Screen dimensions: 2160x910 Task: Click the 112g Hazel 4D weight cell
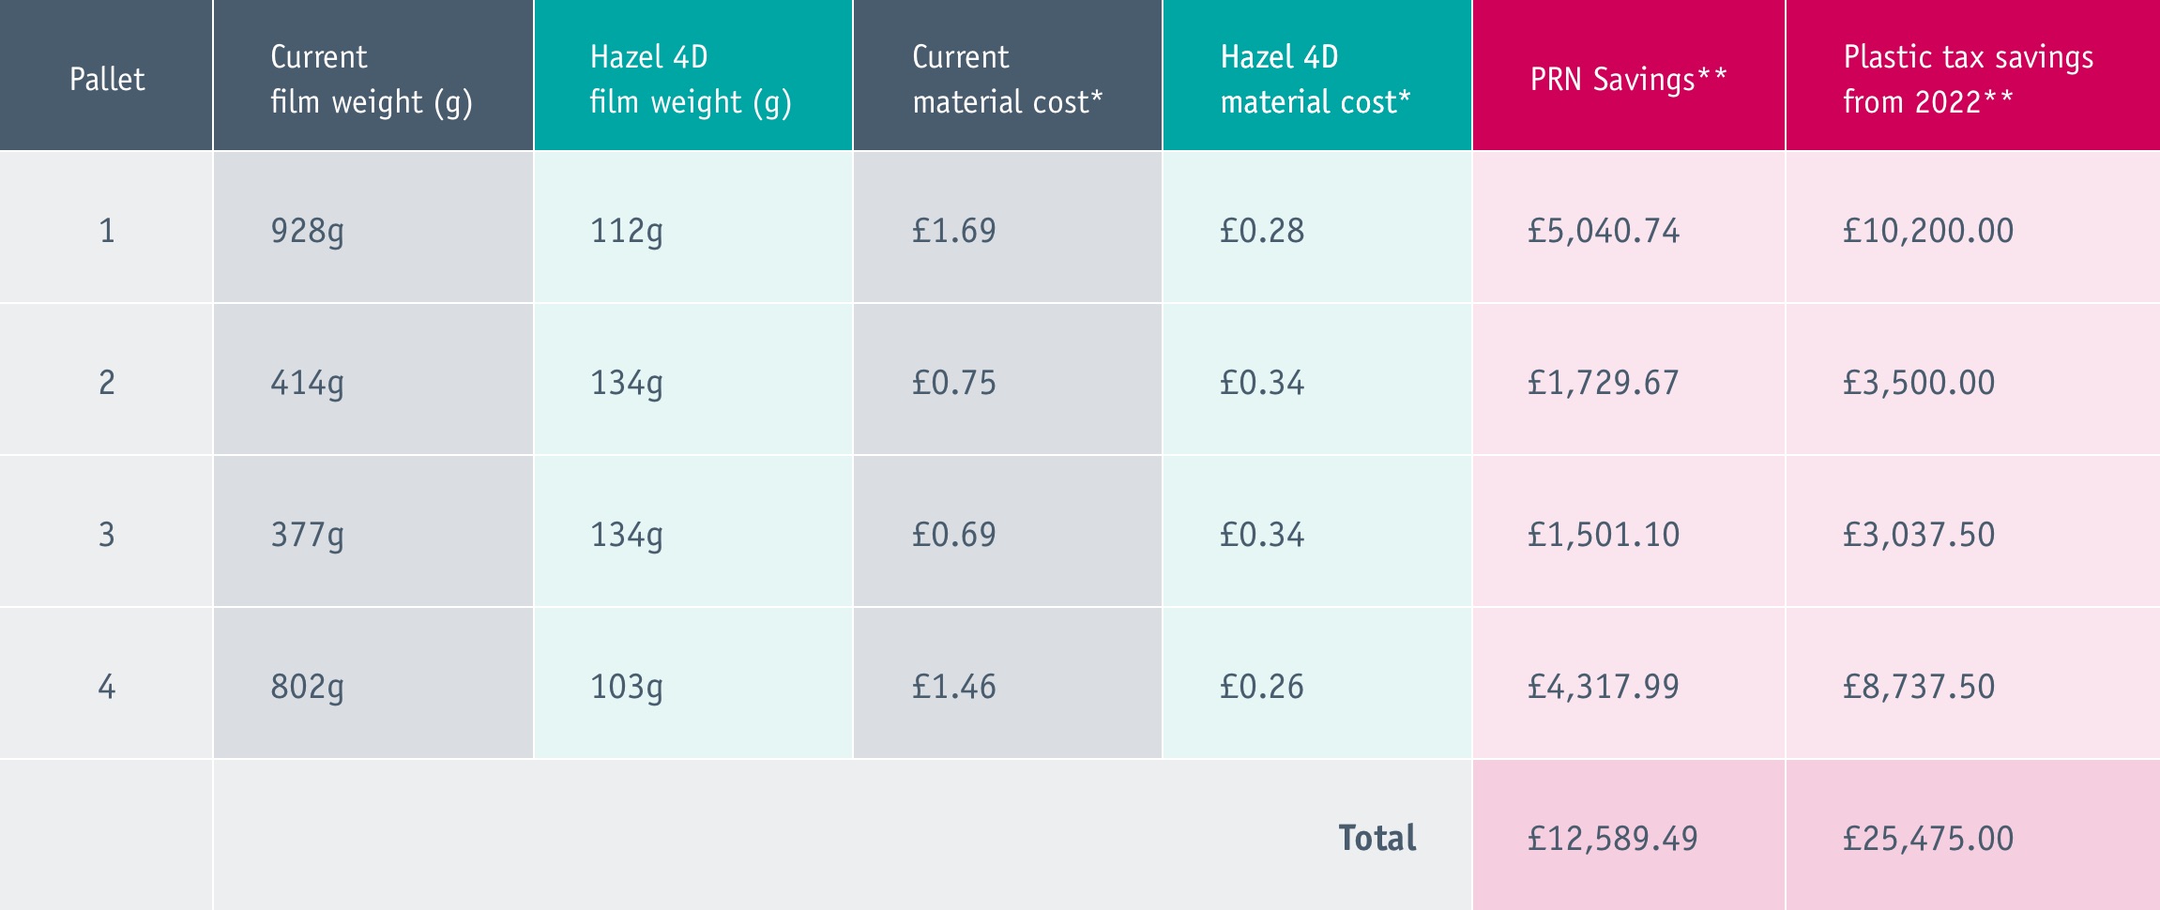point(626,231)
